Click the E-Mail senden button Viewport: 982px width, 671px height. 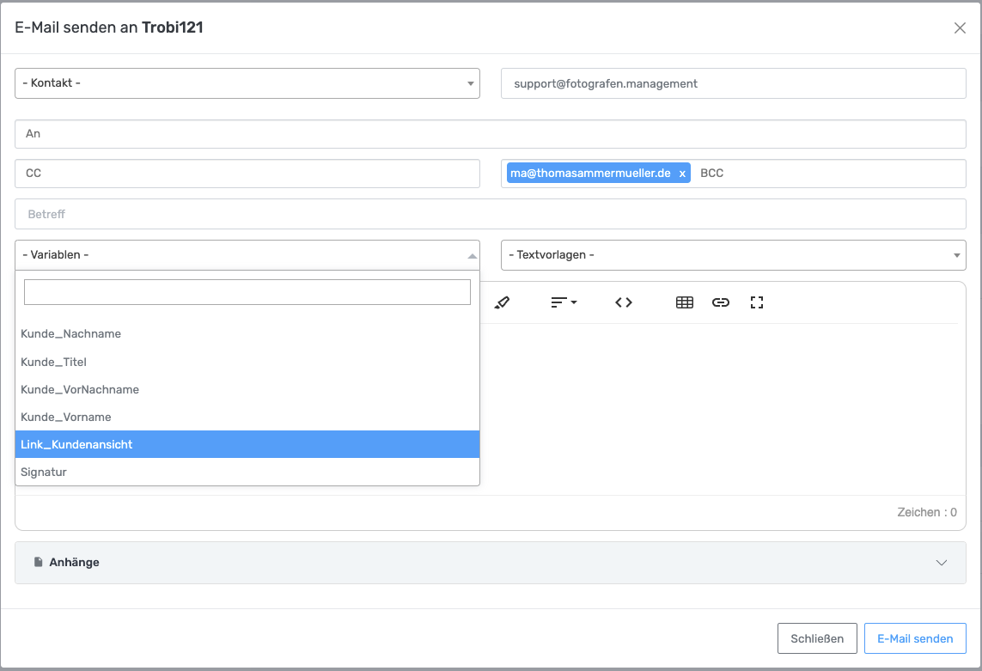(x=914, y=638)
